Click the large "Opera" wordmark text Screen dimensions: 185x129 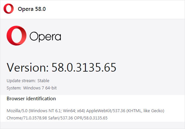pos(45,37)
